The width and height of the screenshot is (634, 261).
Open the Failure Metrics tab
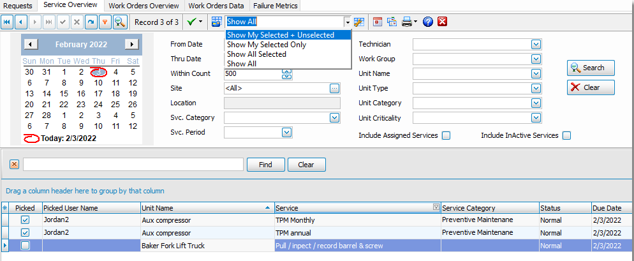pyautogui.click(x=276, y=6)
